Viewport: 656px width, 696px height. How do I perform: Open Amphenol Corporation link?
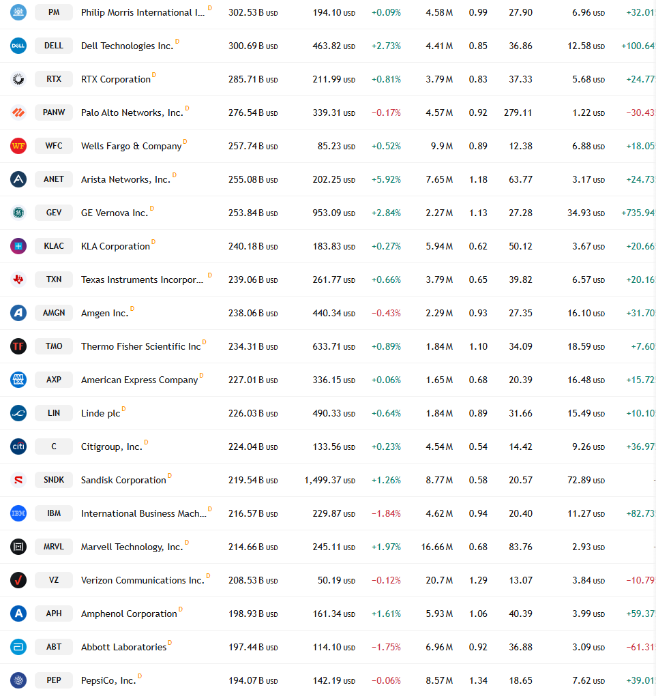point(129,614)
